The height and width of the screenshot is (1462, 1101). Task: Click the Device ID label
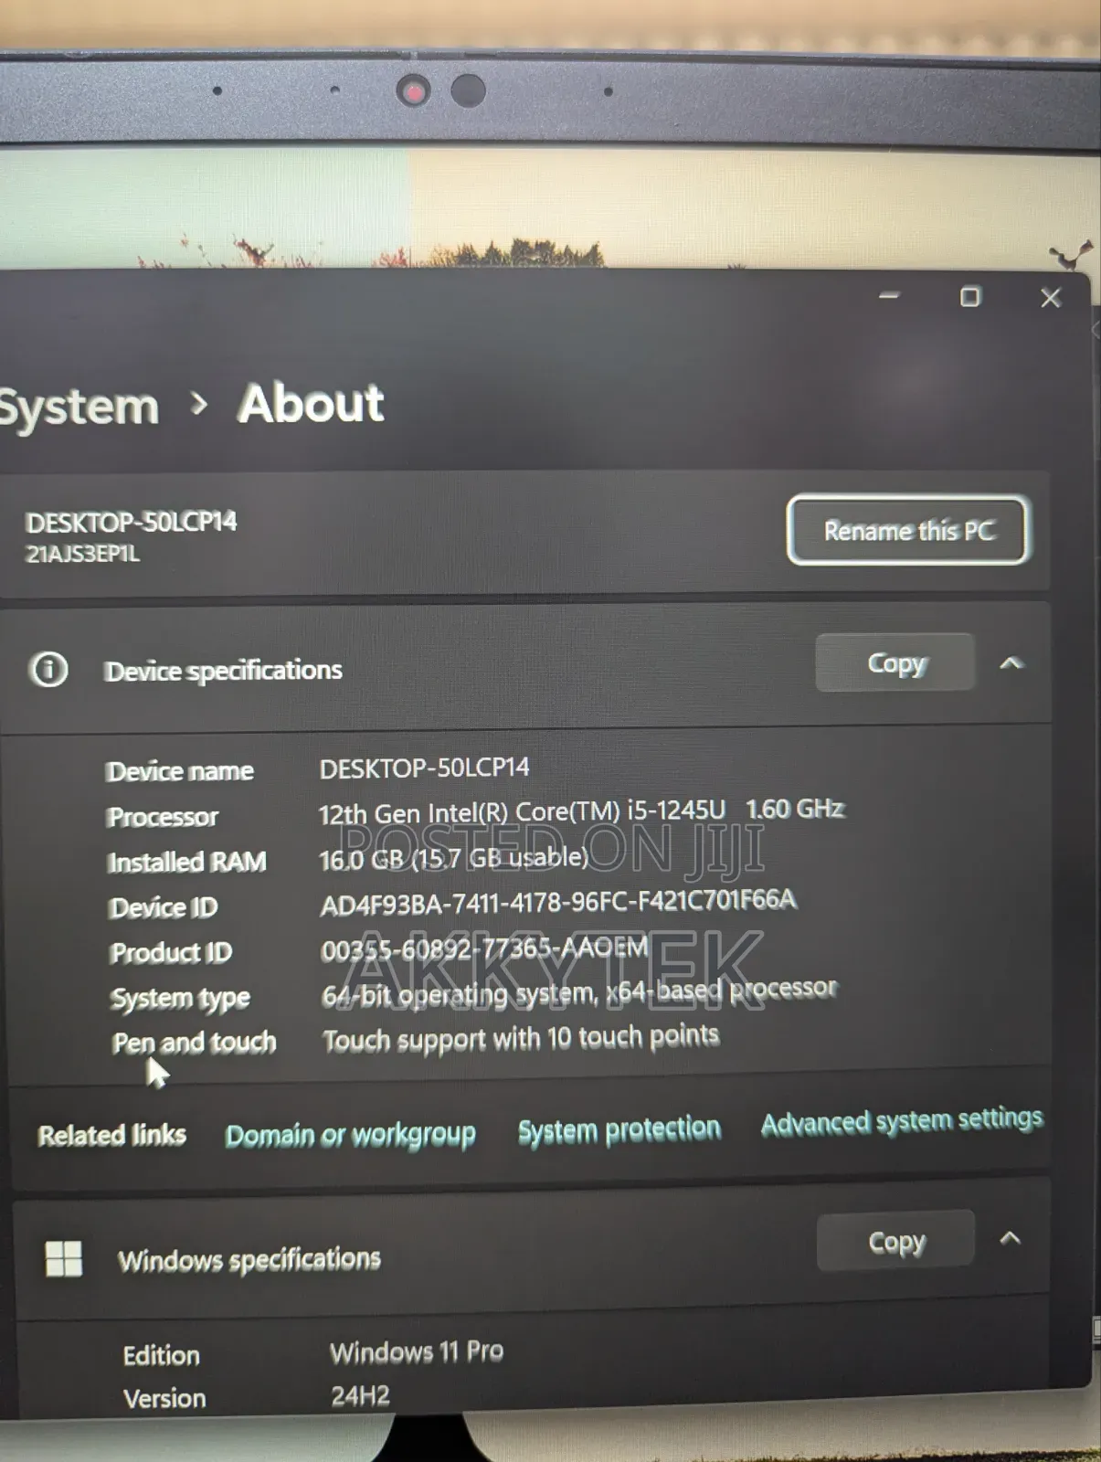[x=164, y=907]
